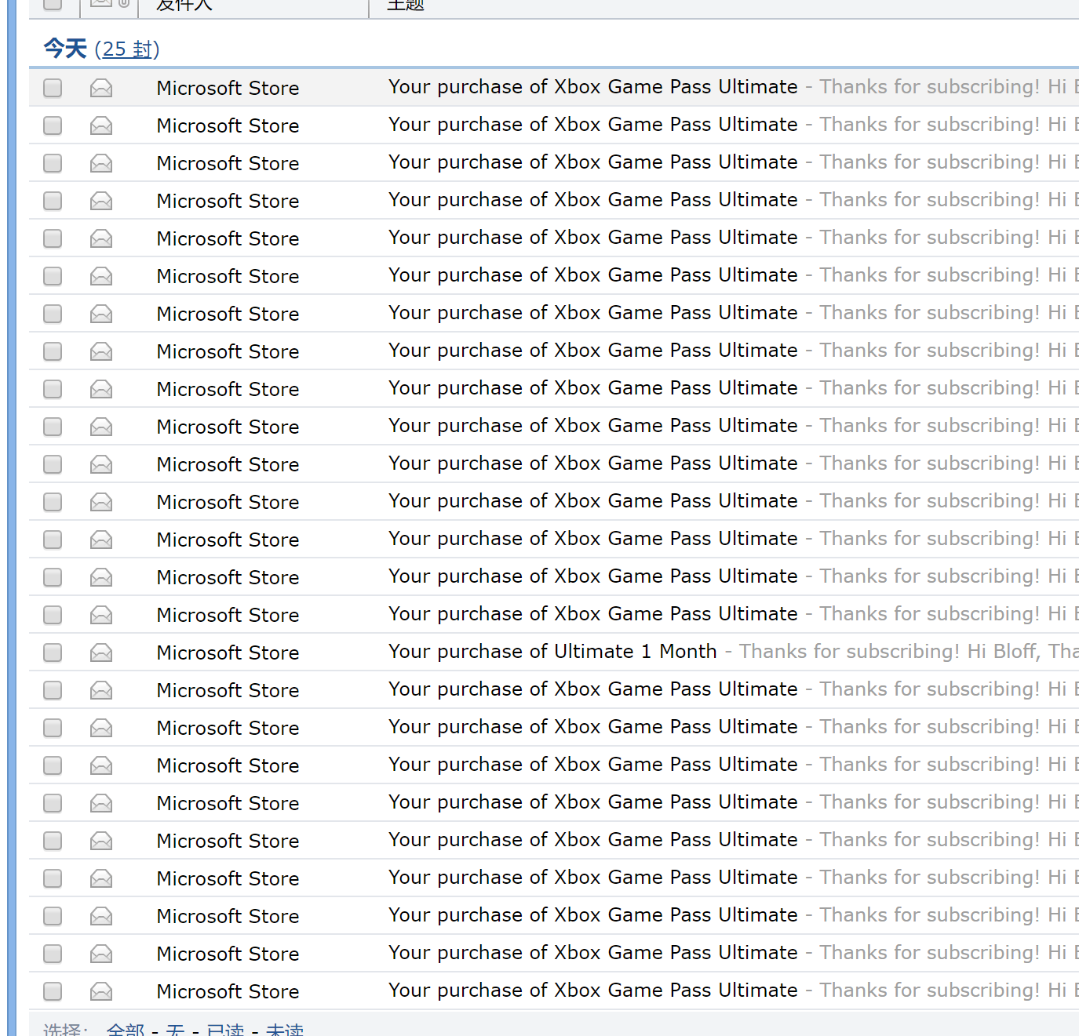Viewport: 1079px width, 1036px height.
Task: Sort by the '发件人' column header
Action: [x=184, y=5]
